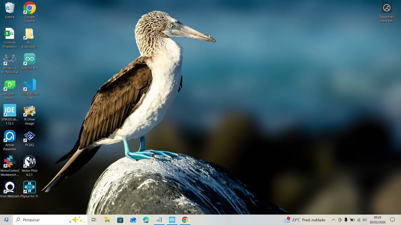The width and height of the screenshot is (401, 225).
Task: Open File Explorer from the taskbar
Action: tap(107, 220)
